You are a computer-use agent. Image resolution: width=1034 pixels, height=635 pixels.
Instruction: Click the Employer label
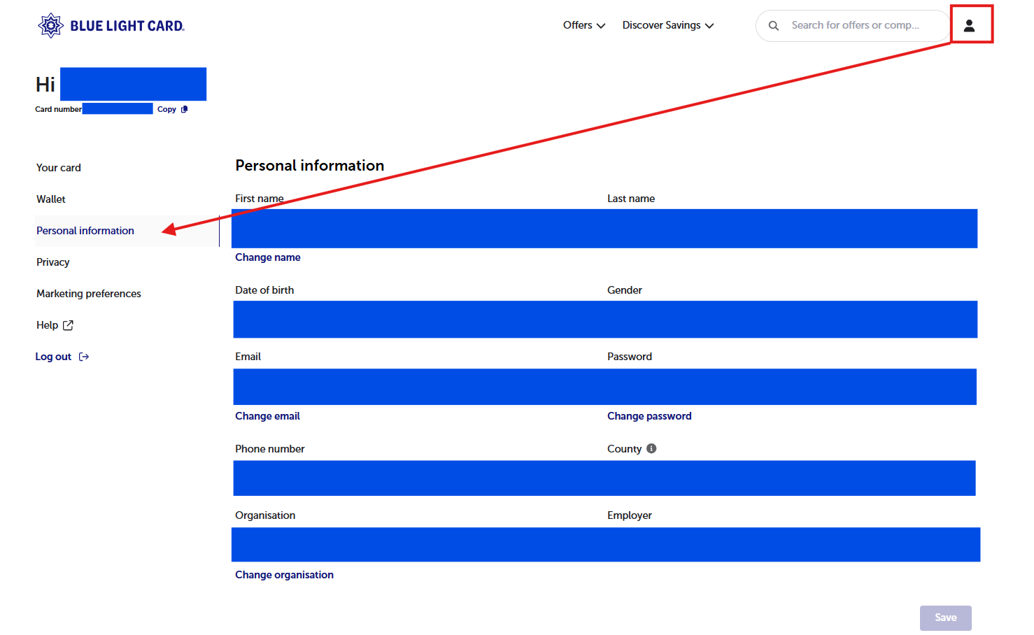pos(630,515)
